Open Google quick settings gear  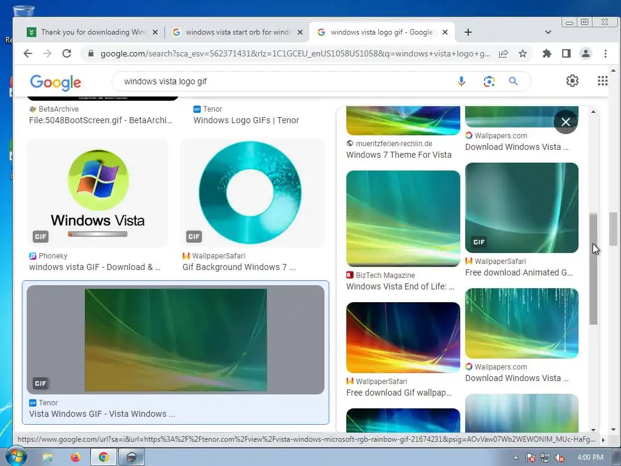coord(572,81)
